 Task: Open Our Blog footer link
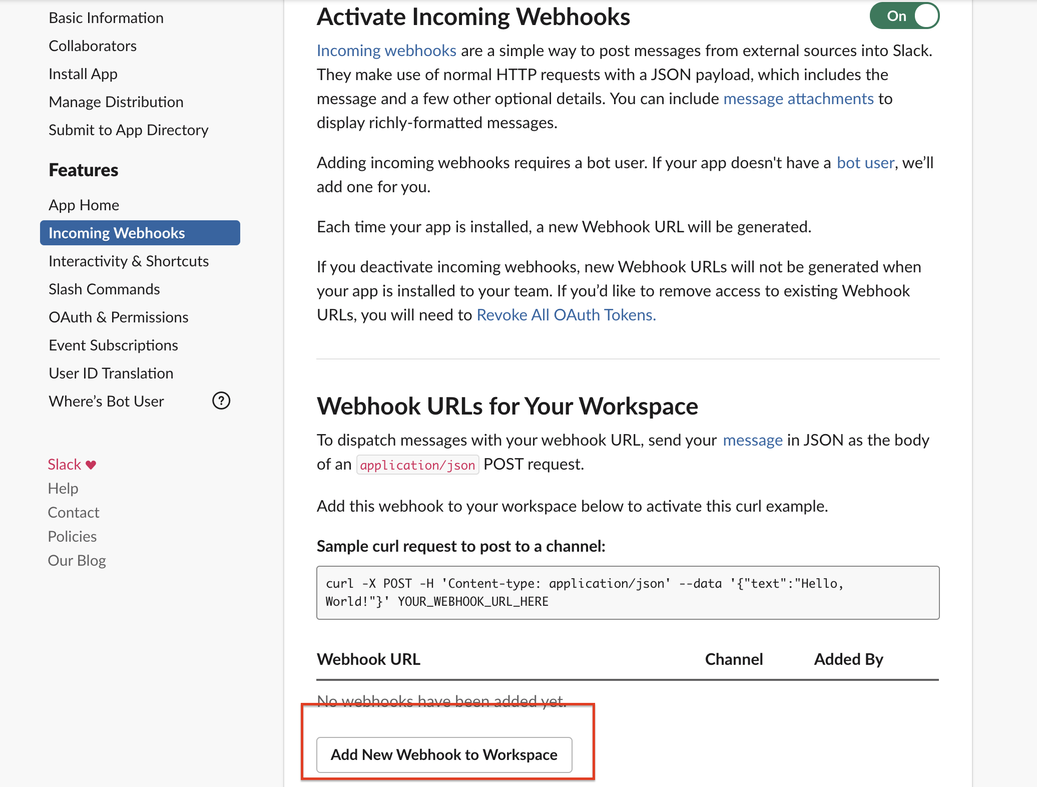[x=77, y=561]
